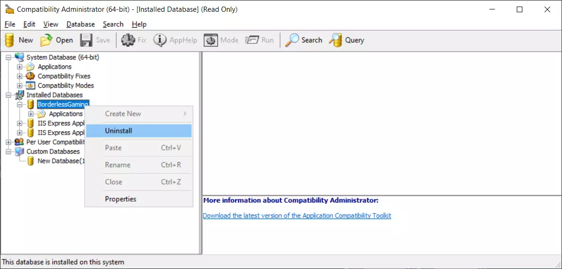
Task: Open the File menu
Action: (x=10, y=24)
